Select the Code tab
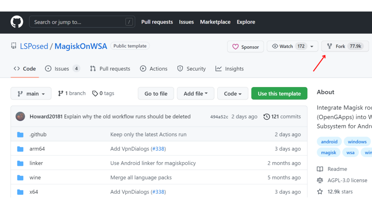Screen dimensions: 372x209 [x=25, y=69]
